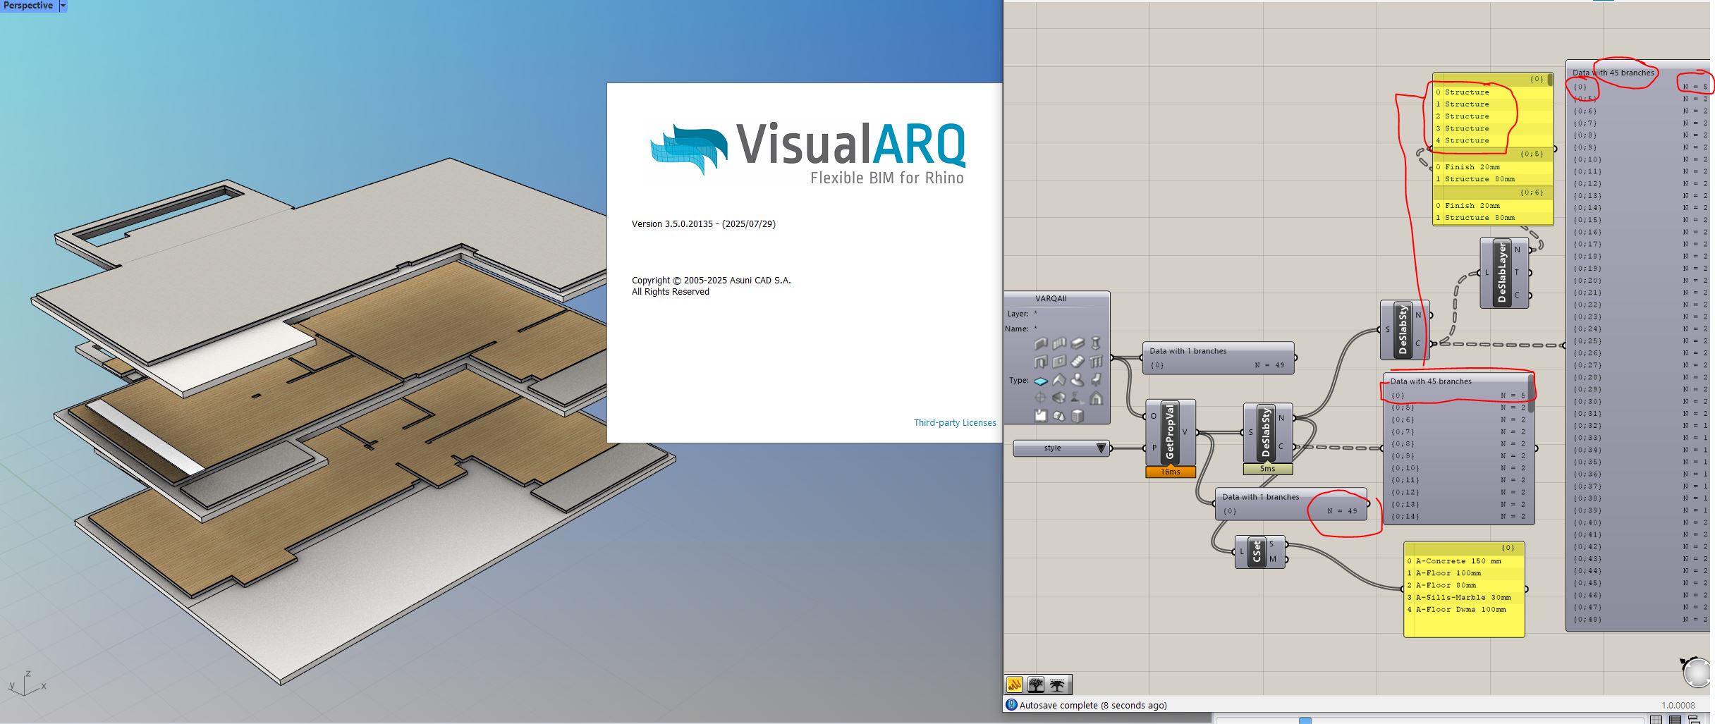1715x724 pixels.
Task: Click the O input grip of GetPropVal
Action: point(1145,416)
